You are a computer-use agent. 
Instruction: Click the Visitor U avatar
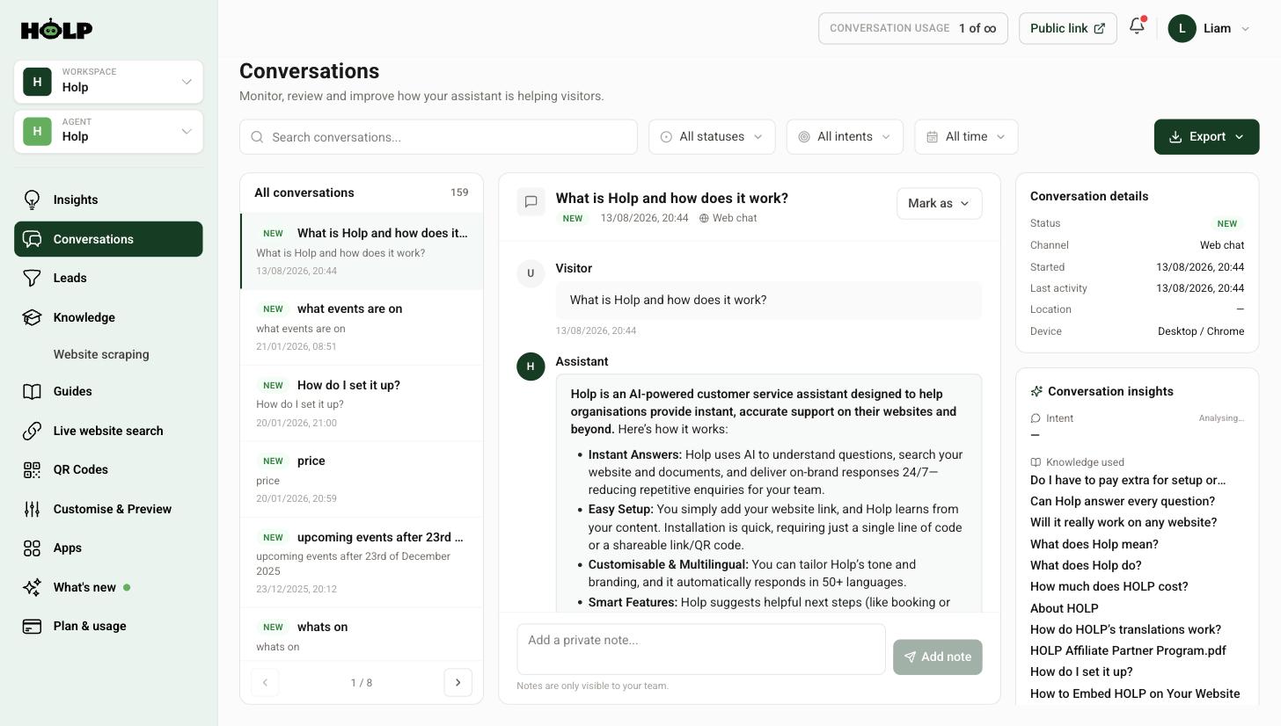tap(531, 273)
